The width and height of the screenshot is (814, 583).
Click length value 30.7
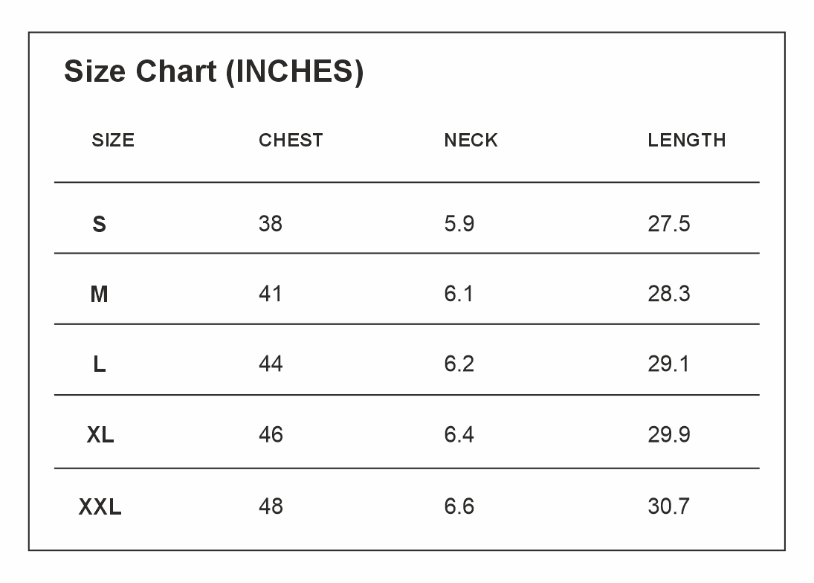pyautogui.click(x=668, y=506)
